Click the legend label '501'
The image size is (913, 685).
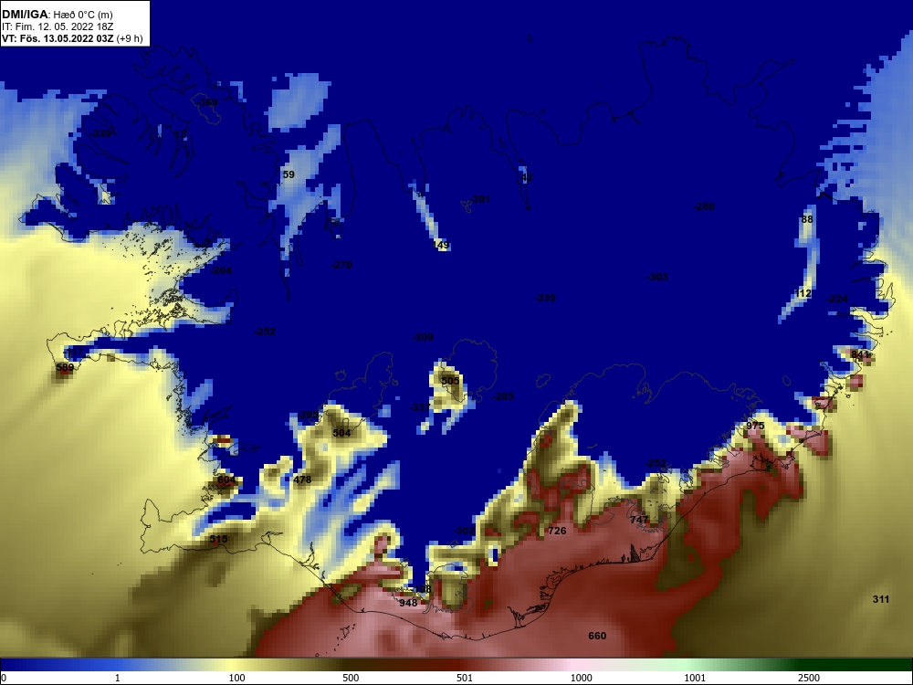click(x=464, y=678)
